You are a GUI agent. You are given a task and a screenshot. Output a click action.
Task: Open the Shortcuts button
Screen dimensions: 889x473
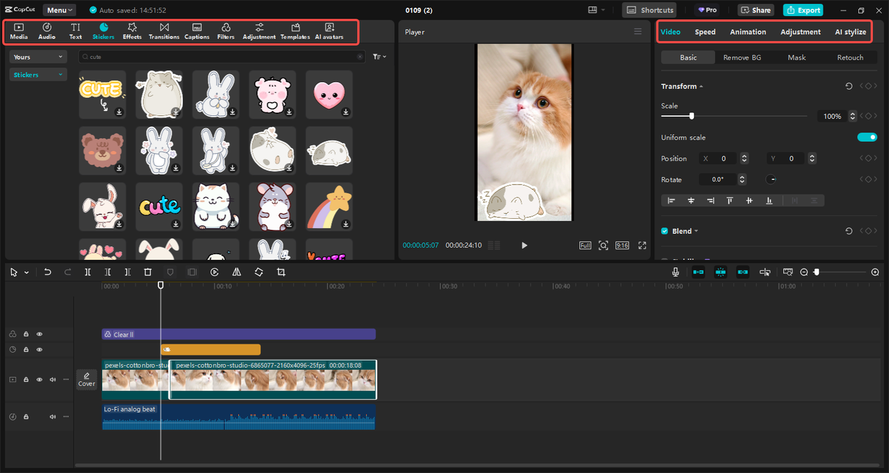650,10
